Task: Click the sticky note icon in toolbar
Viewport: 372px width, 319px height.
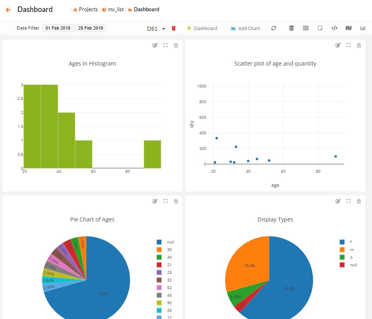Action: pyautogui.click(x=320, y=28)
